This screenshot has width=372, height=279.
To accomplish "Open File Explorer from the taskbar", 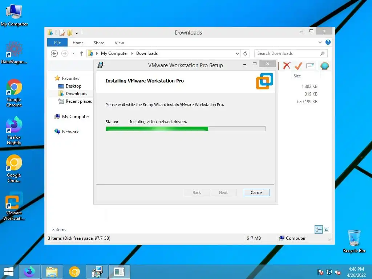I will [x=52, y=272].
